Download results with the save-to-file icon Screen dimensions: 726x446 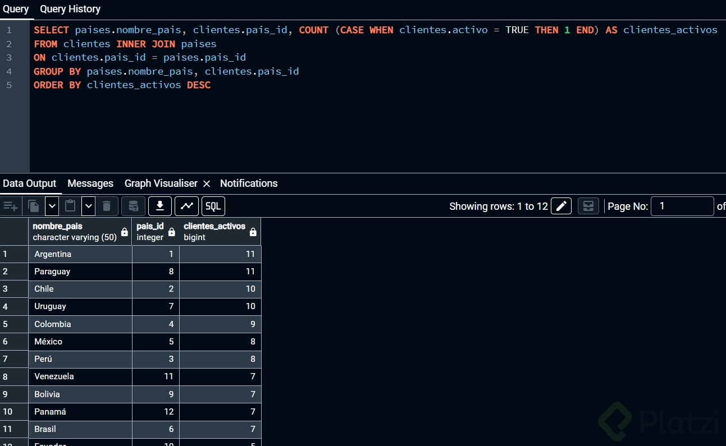[160, 206]
